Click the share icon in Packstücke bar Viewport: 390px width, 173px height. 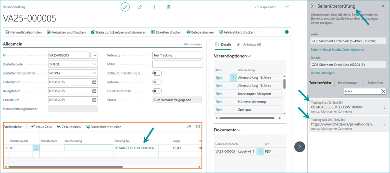tap(189, 127)
